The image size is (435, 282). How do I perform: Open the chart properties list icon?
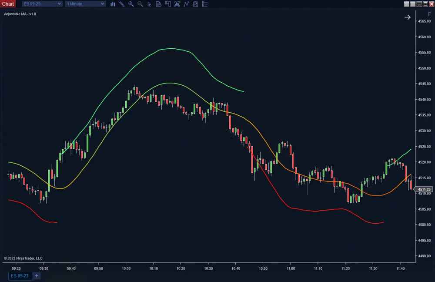[x=205, y=4]
